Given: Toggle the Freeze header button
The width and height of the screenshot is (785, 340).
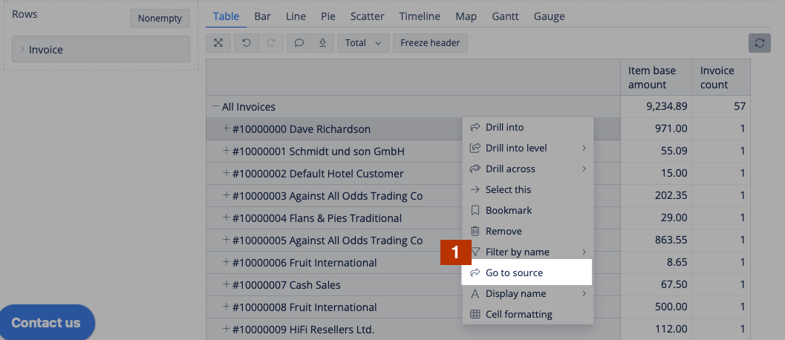Looking at the screenshot, I should [430, 43].
